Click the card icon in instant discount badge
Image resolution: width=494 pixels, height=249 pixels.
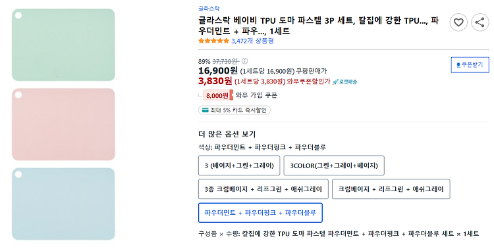[x=206, y=110]
